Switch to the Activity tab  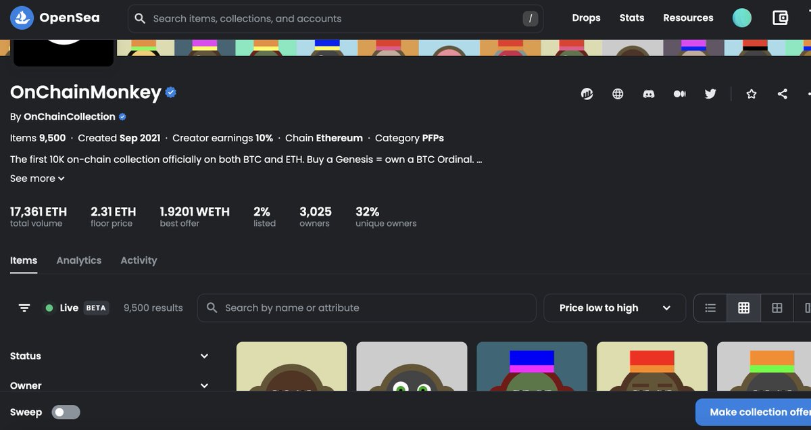[139, 260]
